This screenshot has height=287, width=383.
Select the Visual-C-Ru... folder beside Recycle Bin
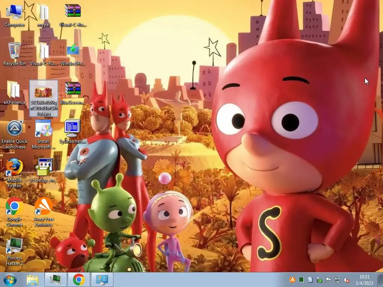coord(43,54)
